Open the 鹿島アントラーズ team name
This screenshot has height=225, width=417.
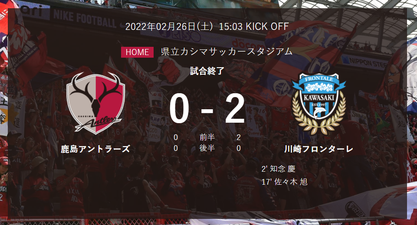tap(95, 149)
